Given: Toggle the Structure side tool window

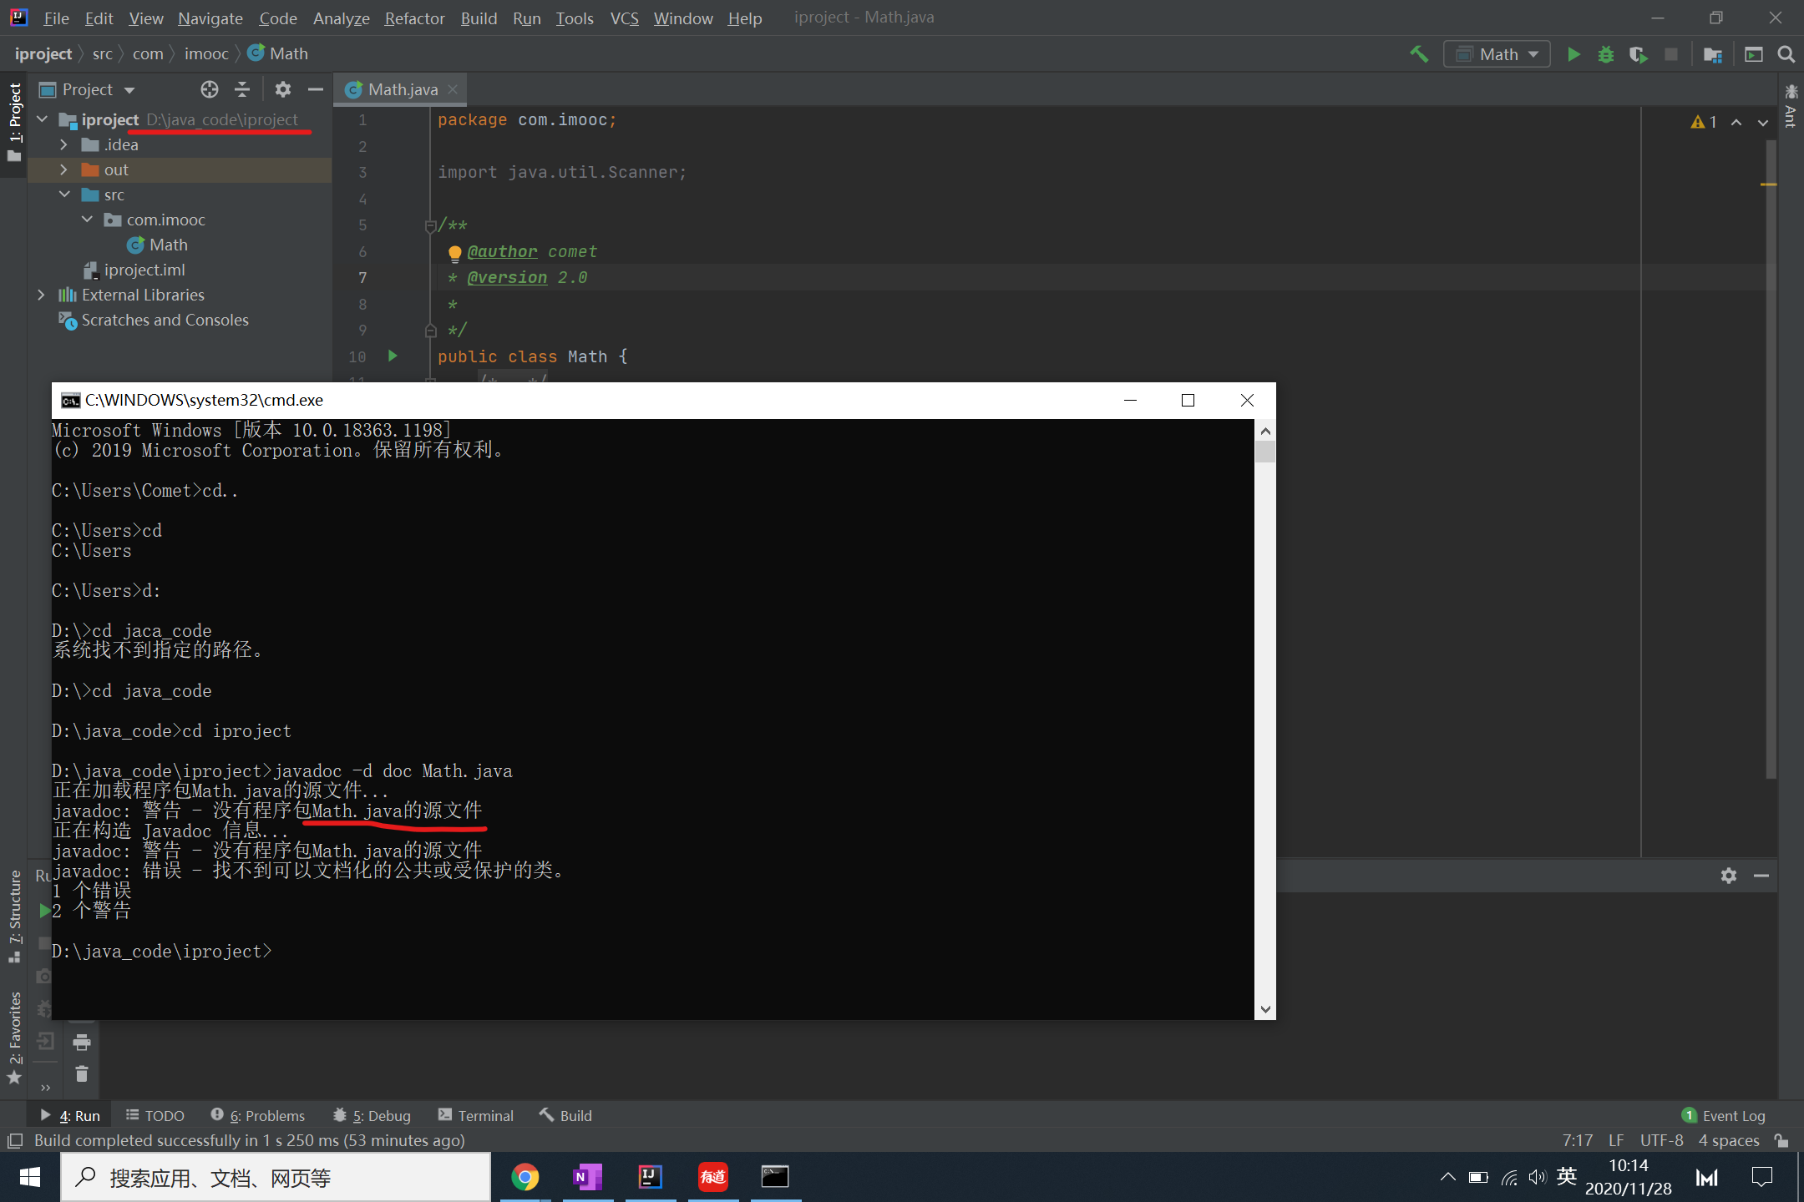Looking at the screenshot, I should [14, 917].
